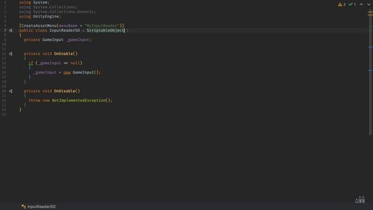Viewport: 373px width, 210px height.
Task: Click the InputReaderSO class icon in the breadcrumb
Action: (x=23, y=206)
